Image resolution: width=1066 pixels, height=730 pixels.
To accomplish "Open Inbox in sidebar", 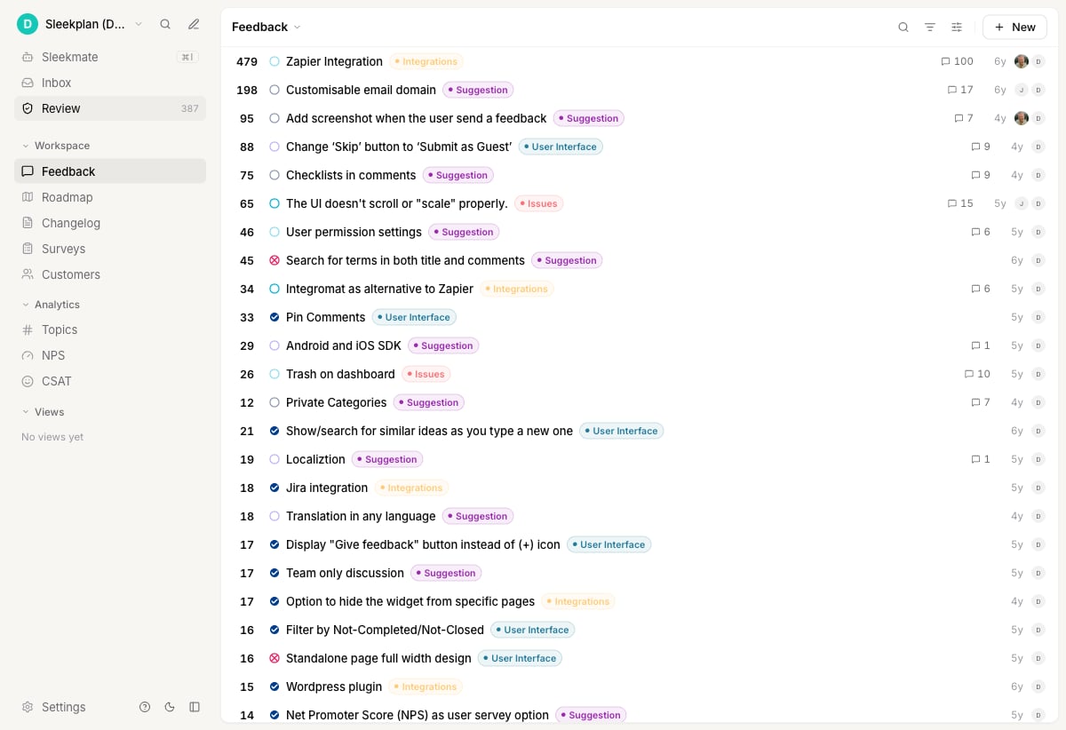I will [x=110, y=83].
